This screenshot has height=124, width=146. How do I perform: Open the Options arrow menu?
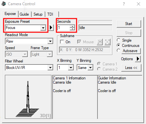pos(138,59)
